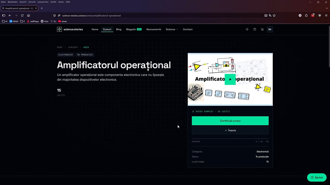This screenshot has width=330, height=185.
Task: Expand the list all tabs chevron
Action: point(327,8)
